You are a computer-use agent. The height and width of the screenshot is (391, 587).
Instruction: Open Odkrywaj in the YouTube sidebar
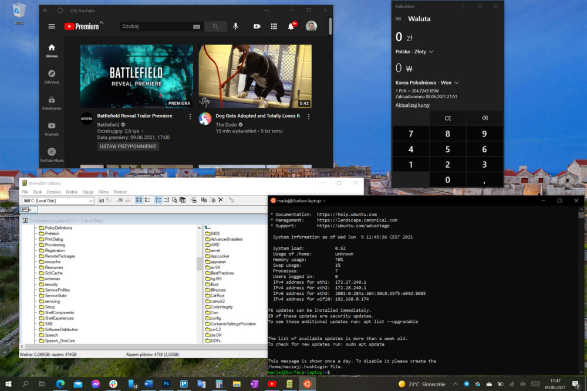52,77
